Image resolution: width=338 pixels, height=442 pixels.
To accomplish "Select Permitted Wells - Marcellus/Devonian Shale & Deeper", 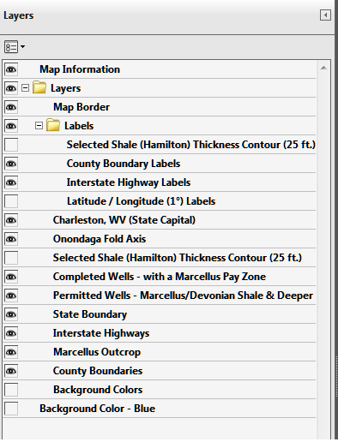I will click(183, 296).
